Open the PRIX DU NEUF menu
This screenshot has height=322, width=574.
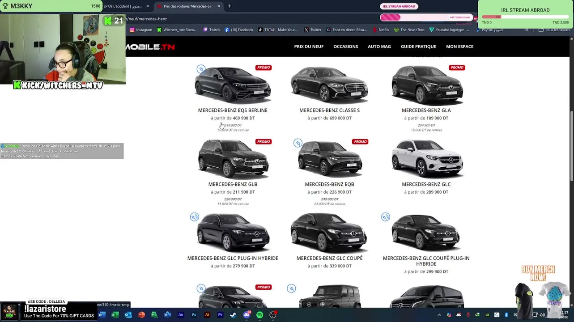coord(309,47)
